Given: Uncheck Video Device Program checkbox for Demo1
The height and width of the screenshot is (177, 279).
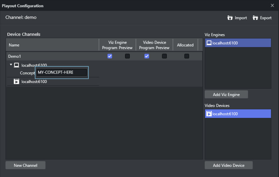Looking at the screenshot, I should 146,56.
